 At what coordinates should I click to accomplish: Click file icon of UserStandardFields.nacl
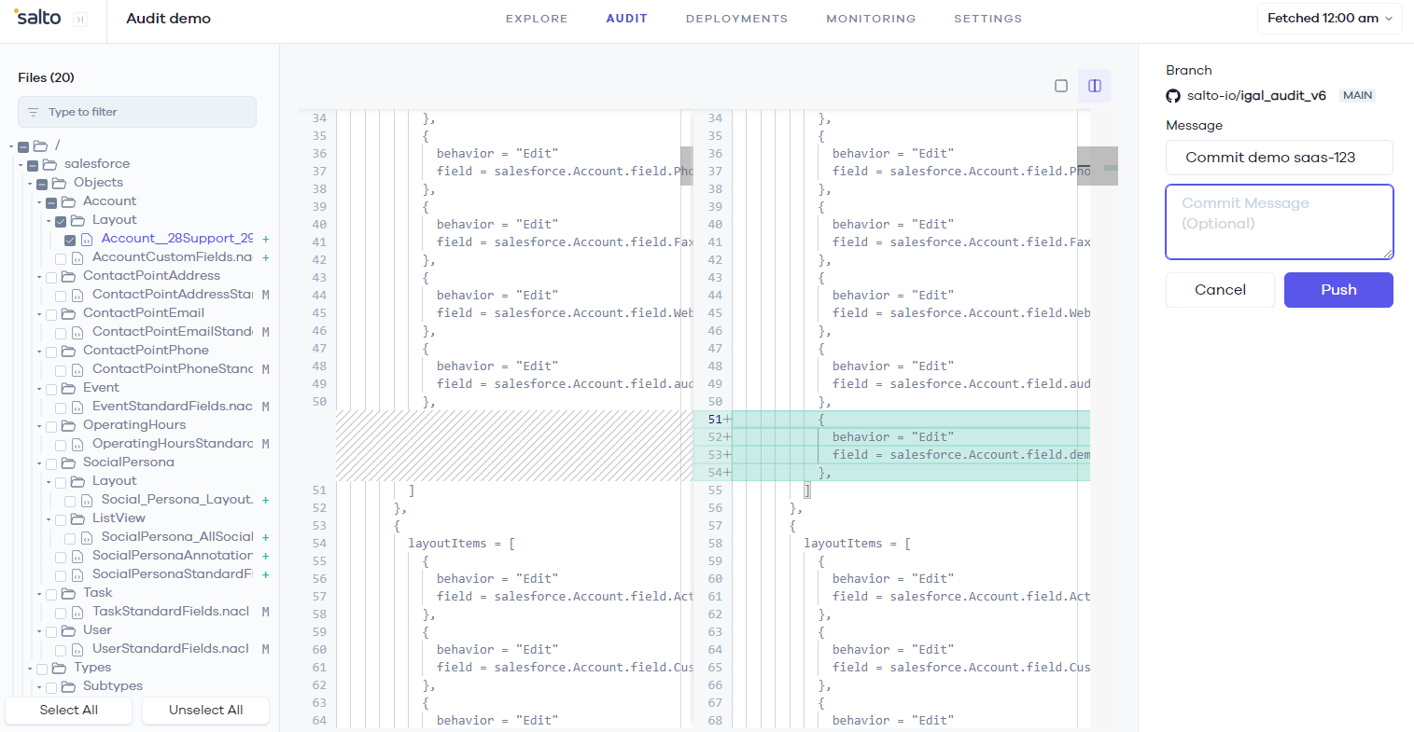coord(77,650)
